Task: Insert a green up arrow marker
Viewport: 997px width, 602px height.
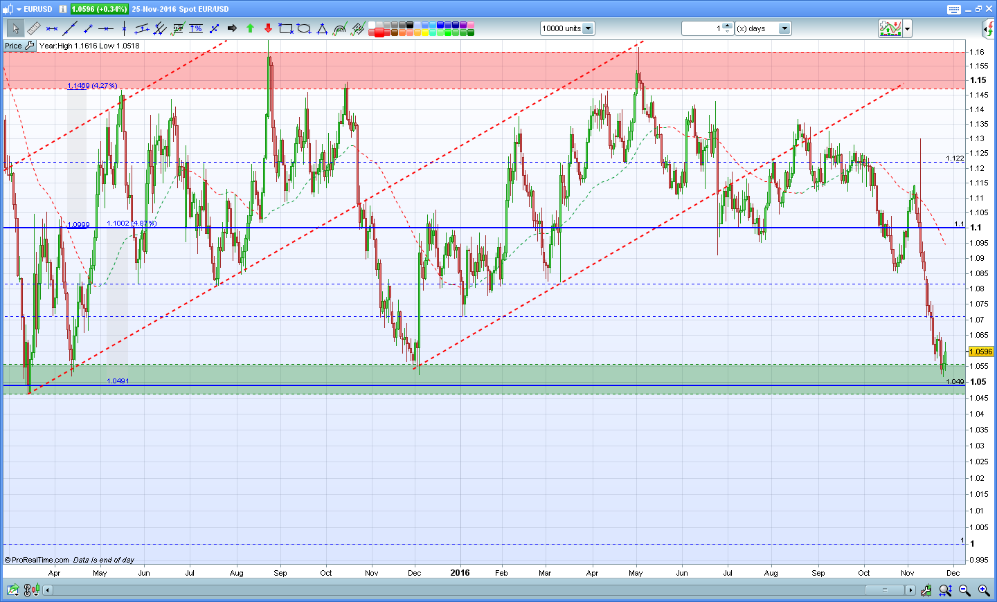Action: pos(250,28)
